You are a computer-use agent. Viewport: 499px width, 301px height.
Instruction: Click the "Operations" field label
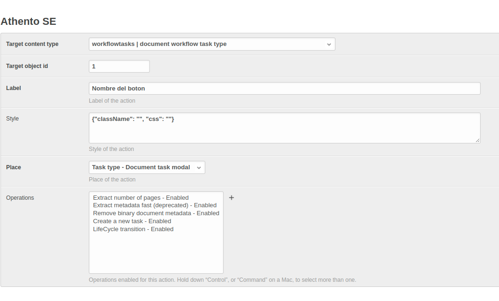[20, 198]
